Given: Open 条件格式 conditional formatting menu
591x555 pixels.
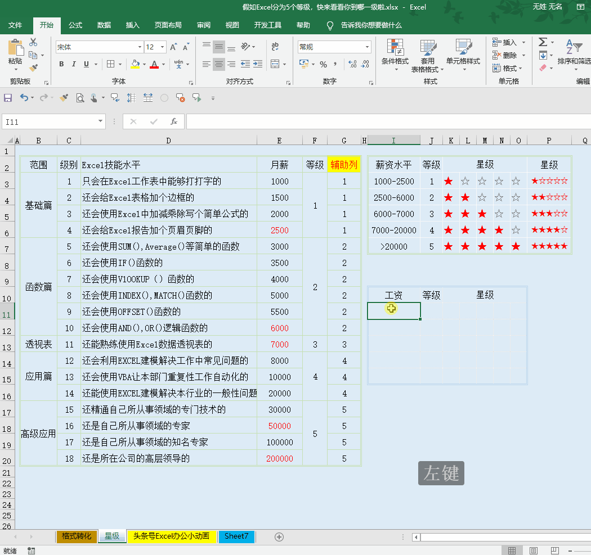Looking at the screenshot, I should (395, 55).
